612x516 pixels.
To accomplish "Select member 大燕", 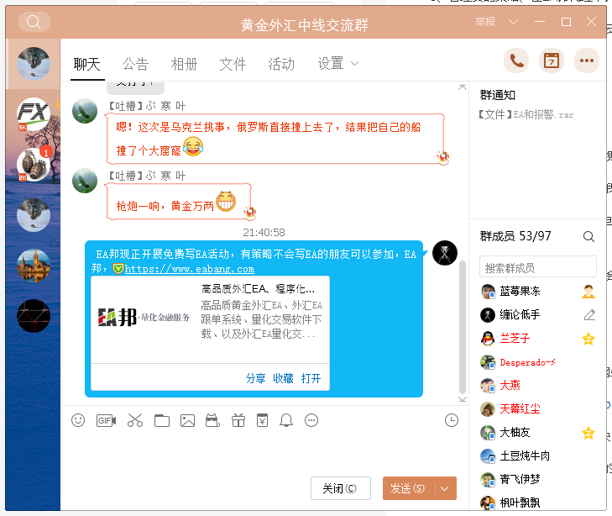I will [538, 386].
